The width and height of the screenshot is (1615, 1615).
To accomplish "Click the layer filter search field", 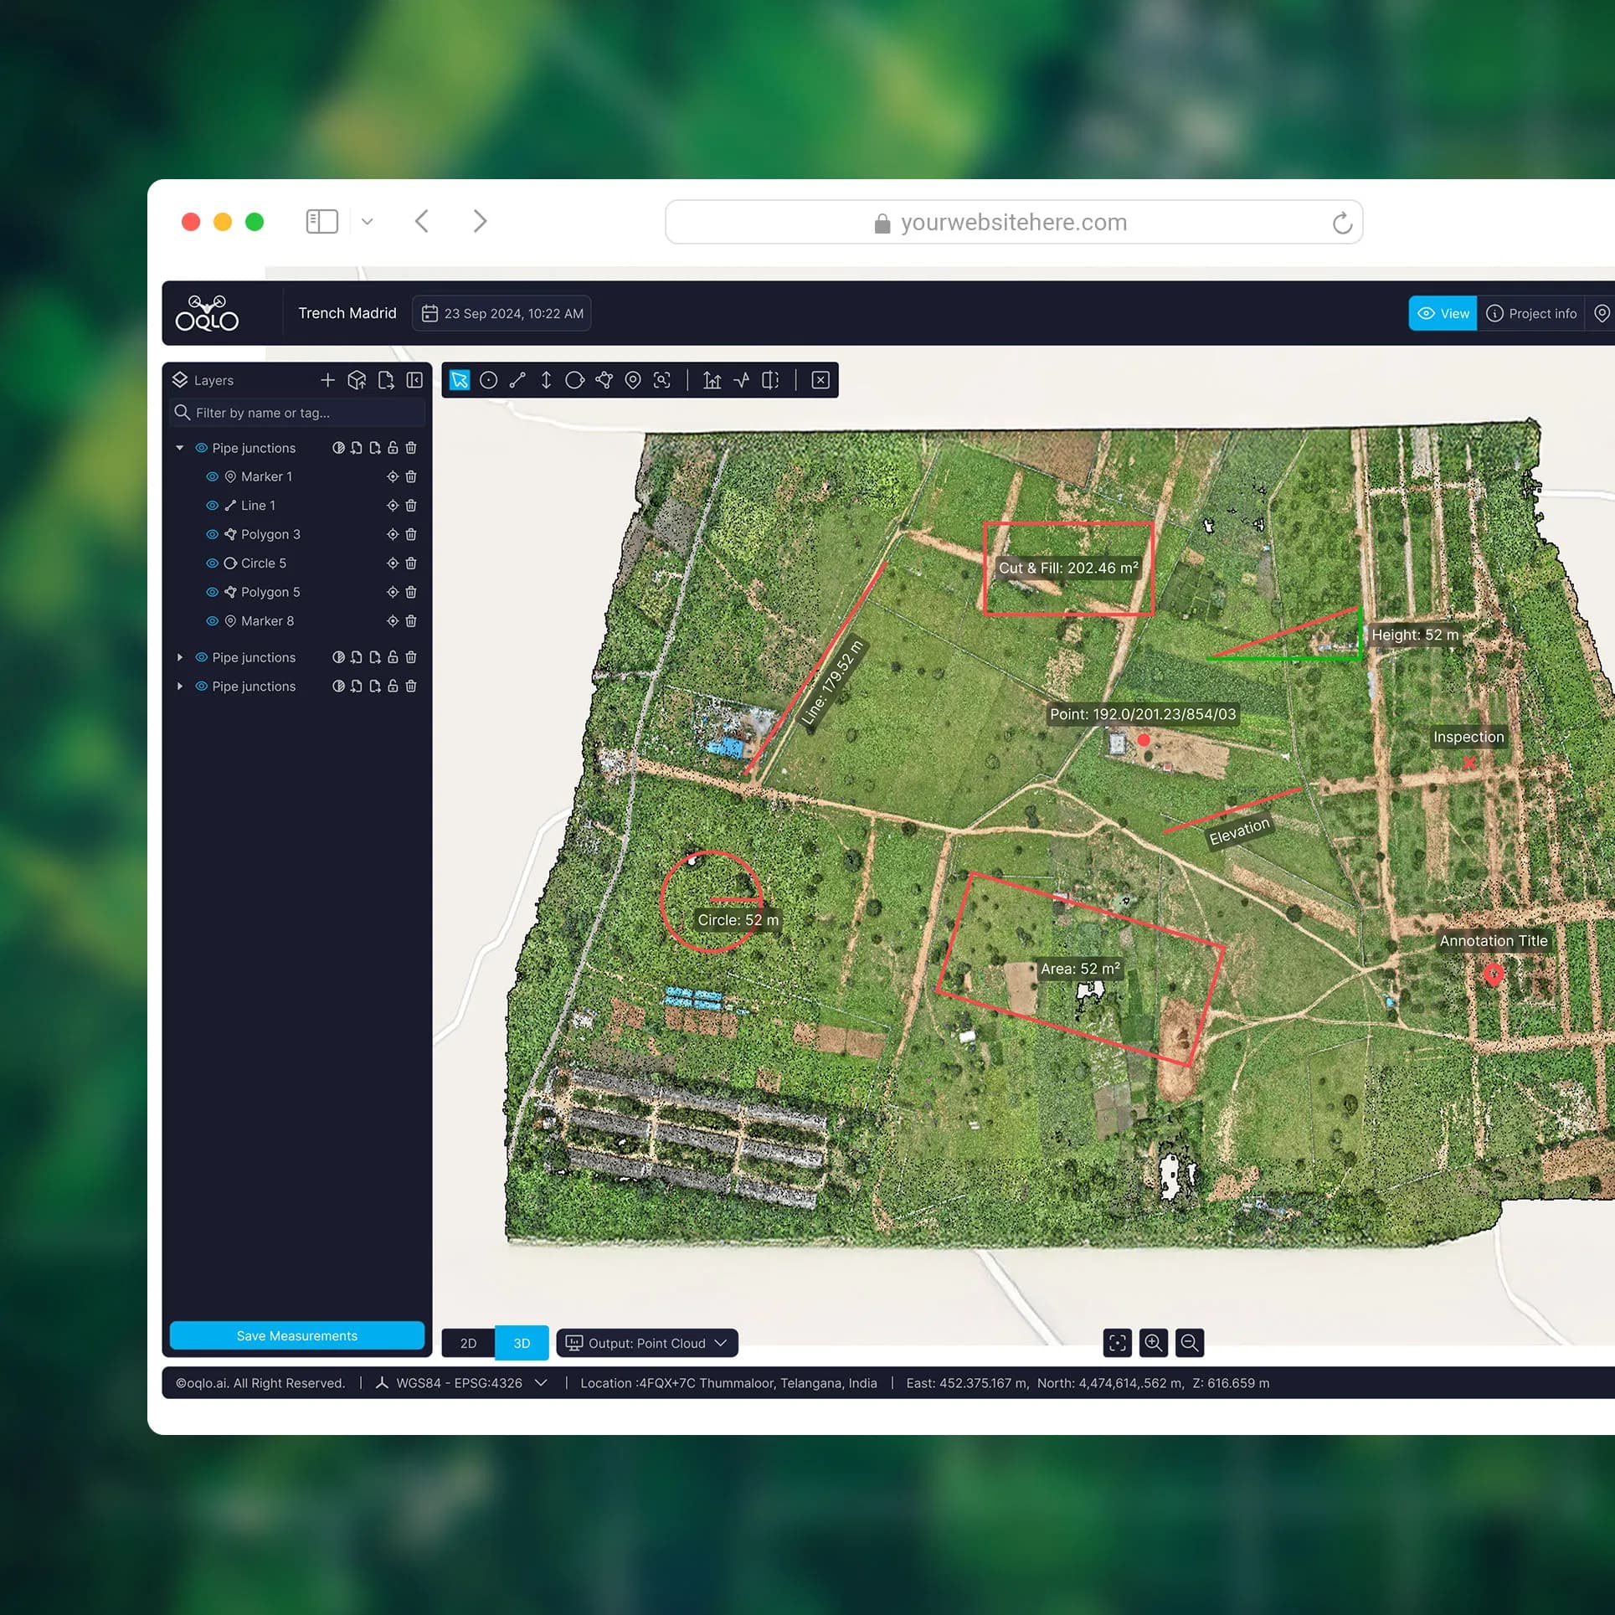I will (301, 413).
